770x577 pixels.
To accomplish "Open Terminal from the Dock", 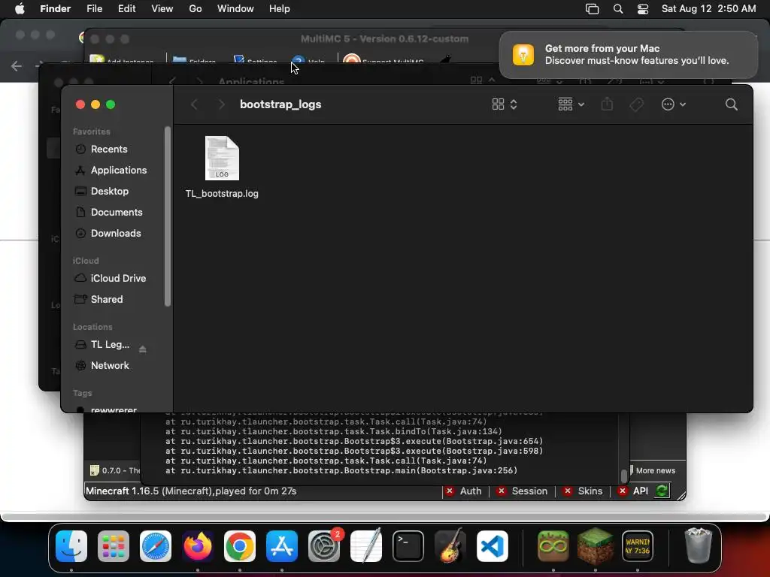I will click(x=408, y=546).
